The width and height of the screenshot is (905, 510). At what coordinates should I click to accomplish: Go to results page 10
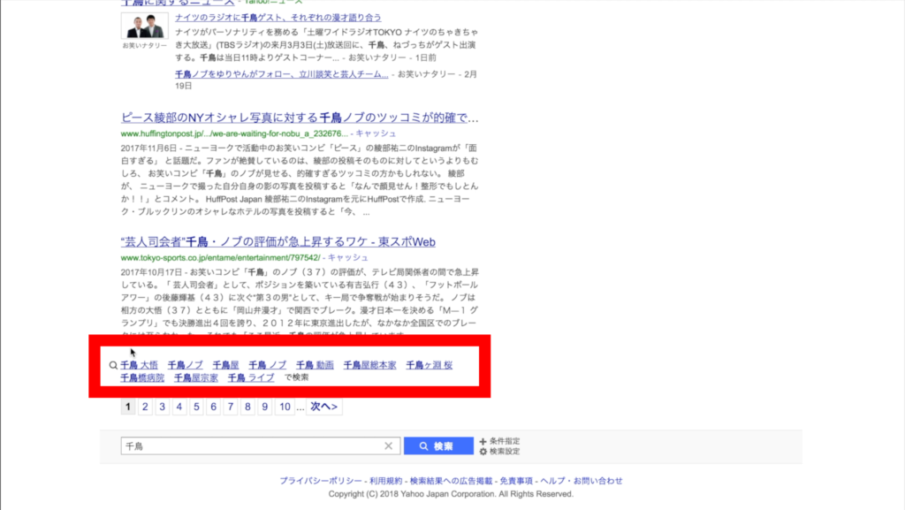(x=285, y=407)
